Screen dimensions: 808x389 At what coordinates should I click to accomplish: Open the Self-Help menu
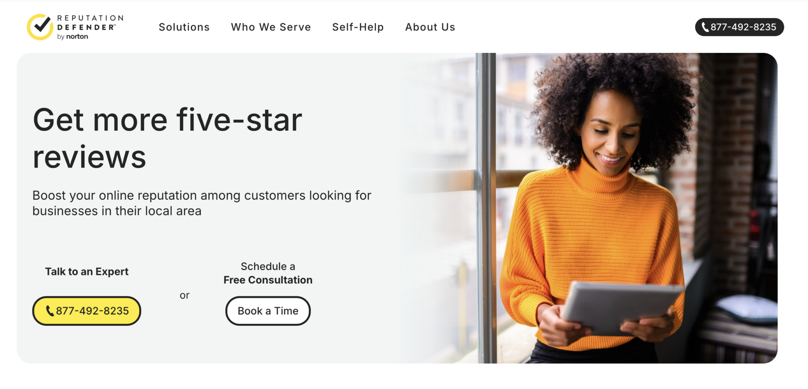(358, 27)
